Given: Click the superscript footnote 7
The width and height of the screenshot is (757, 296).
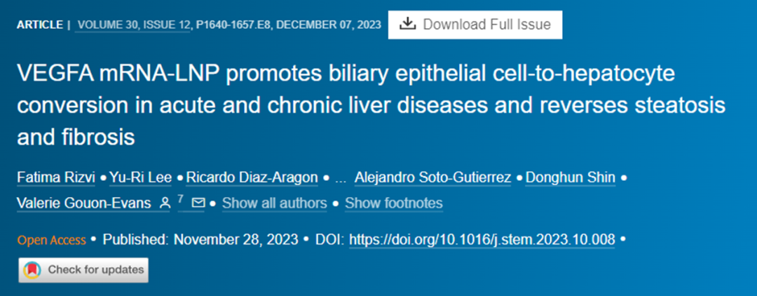Looking at the screenshot, I should point(180,200).
